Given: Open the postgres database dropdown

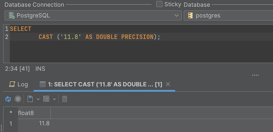Looking at the screenshot, I should (x=228, y=15).
